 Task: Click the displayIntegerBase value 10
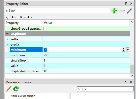click(45, 71)
